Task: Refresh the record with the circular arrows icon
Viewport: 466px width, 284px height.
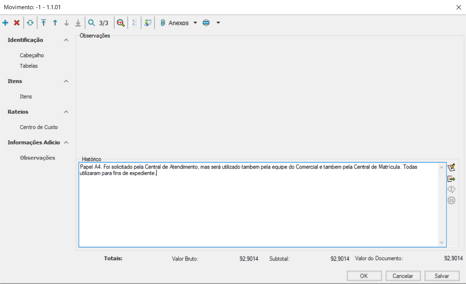Action: pyautogui.click(x=30, y=23)
